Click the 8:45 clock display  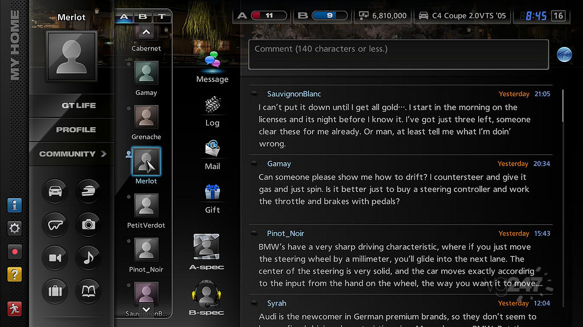tap(536, 15)
